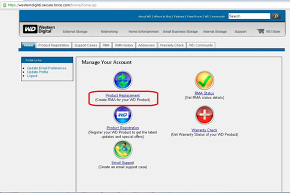The width and height of the screenshot is (290, 193).
Task: Open the Support Cases tab
Action: coord(85,45)
